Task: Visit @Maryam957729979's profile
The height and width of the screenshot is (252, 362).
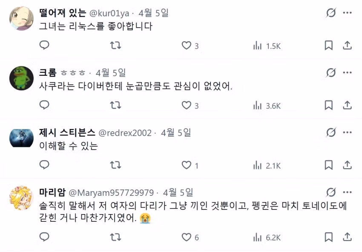Action: (x=110, y=192)
